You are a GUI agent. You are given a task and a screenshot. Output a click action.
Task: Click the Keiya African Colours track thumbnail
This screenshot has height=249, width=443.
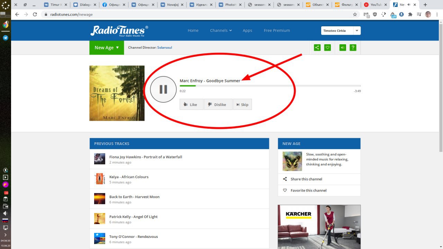click(x=100, y=179)
